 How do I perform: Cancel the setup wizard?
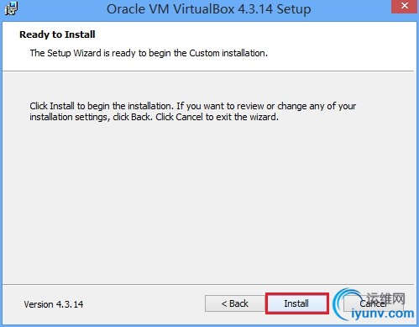click(374, 303)
